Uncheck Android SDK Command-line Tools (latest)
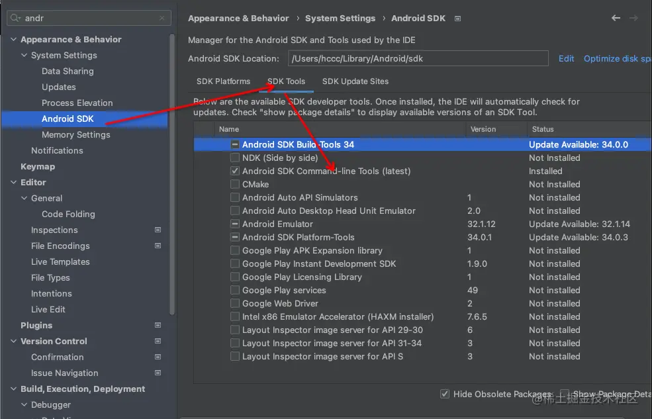652x419 pixels. 235,171
